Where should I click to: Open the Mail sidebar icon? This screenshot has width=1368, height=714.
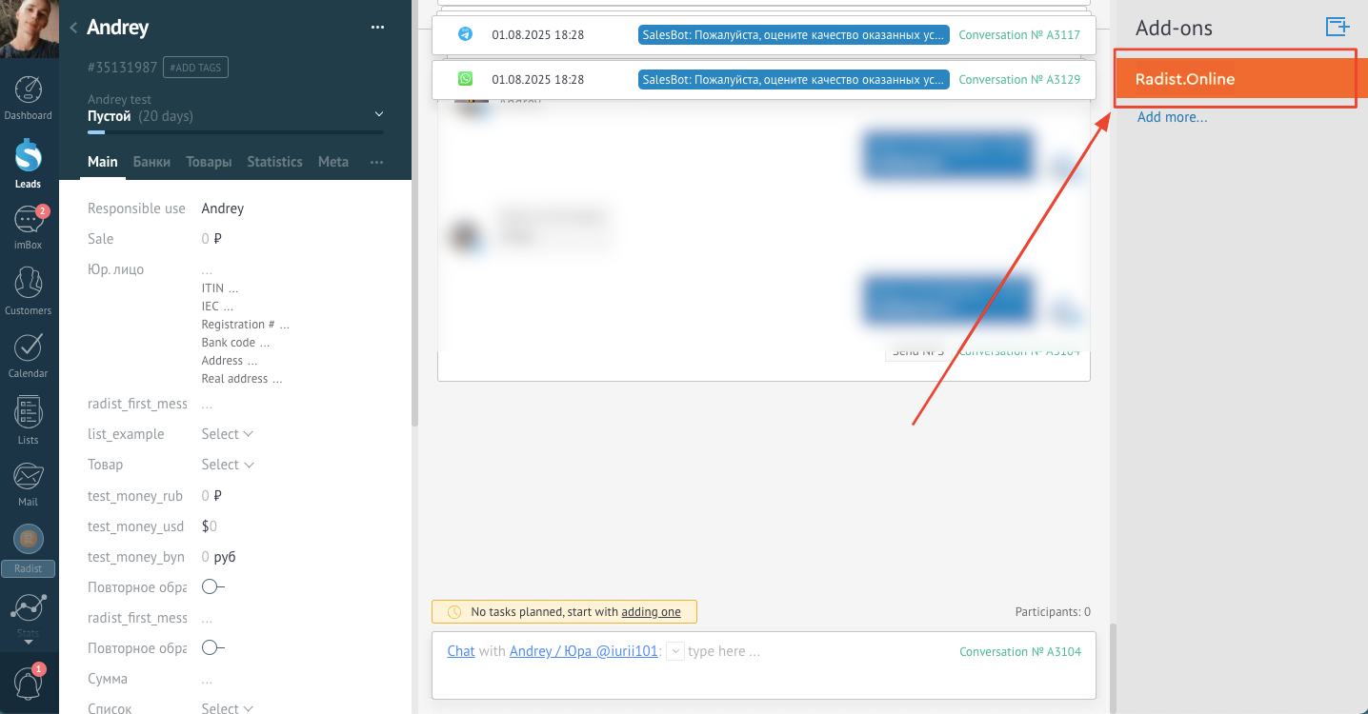click(x=28, y=483)
